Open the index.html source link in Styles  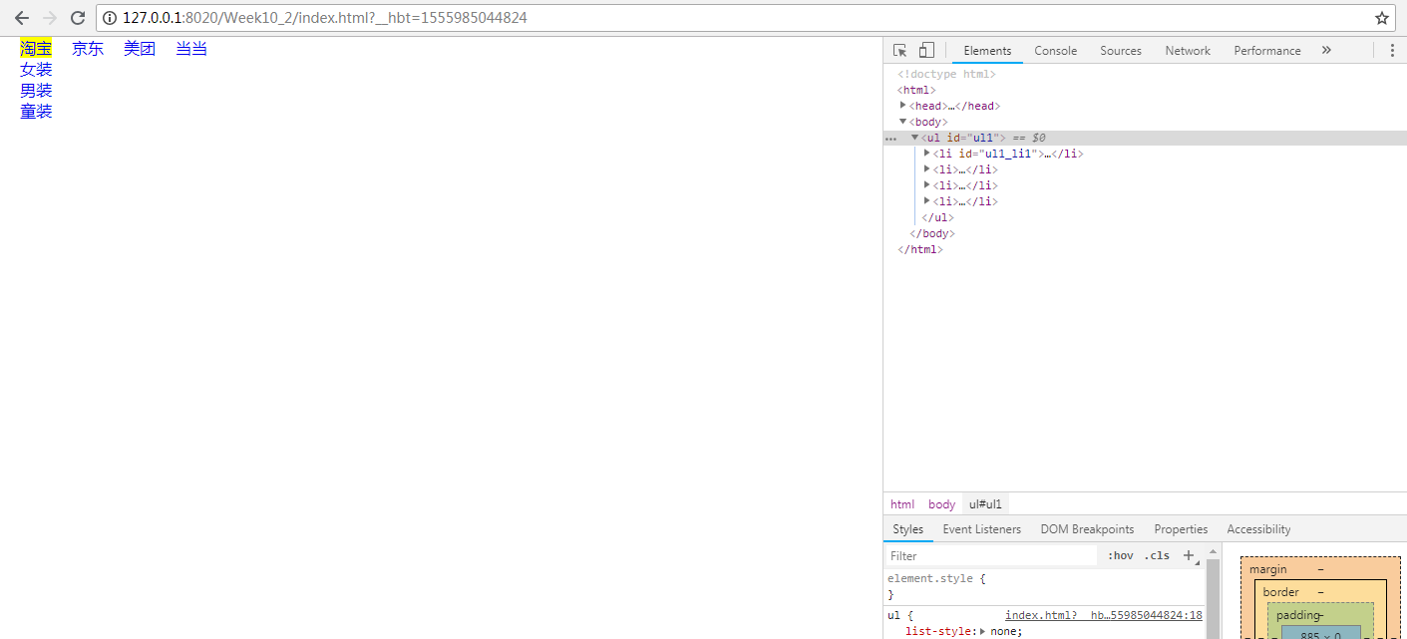click(x=1103, y=615)
